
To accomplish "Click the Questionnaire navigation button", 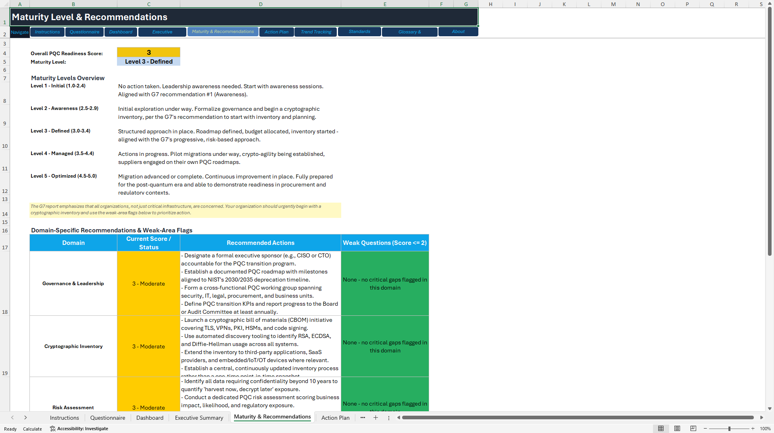I will point(84,32).
